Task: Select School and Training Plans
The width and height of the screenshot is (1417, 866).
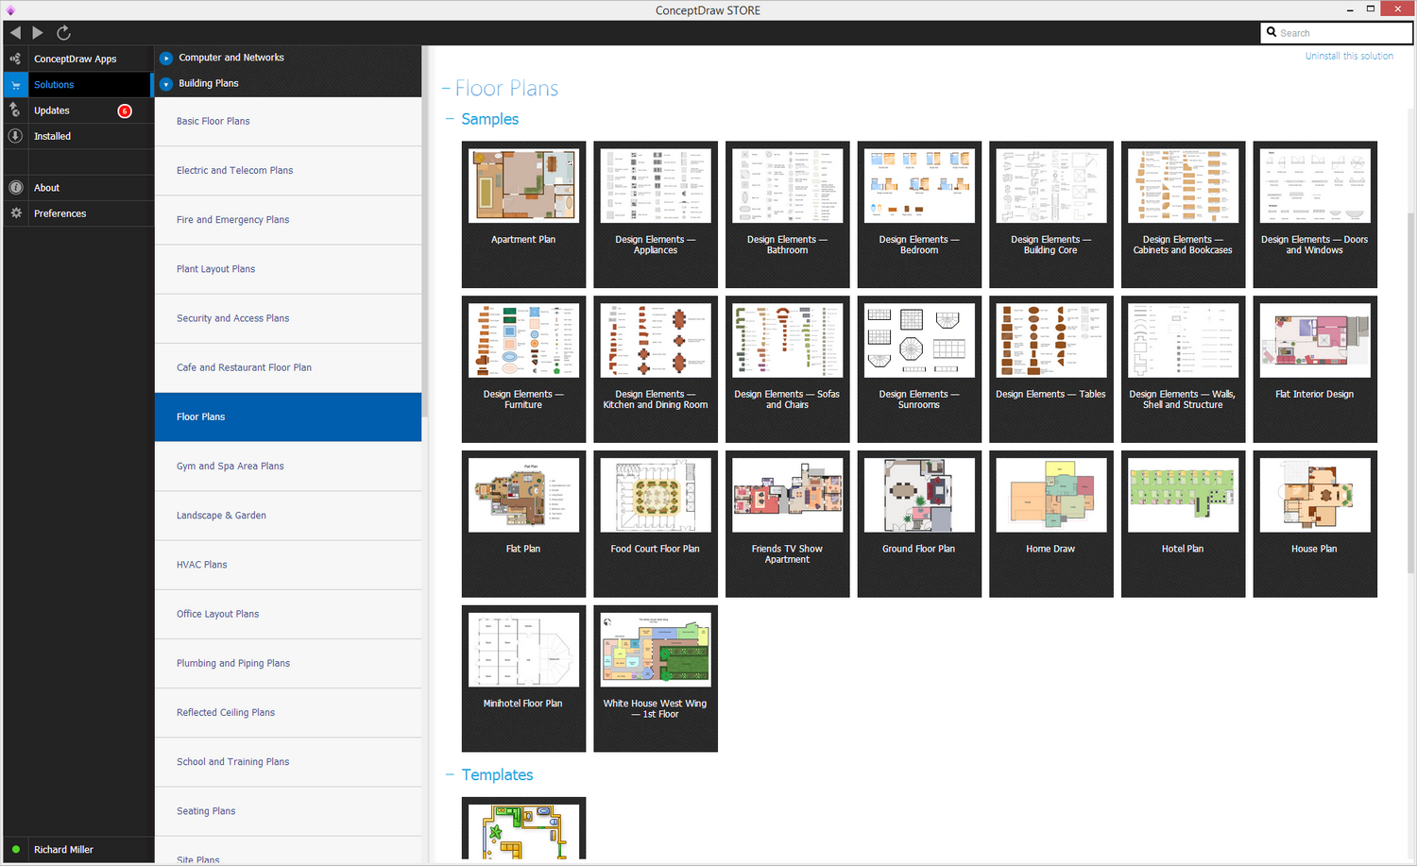Action: click(288, 762)
